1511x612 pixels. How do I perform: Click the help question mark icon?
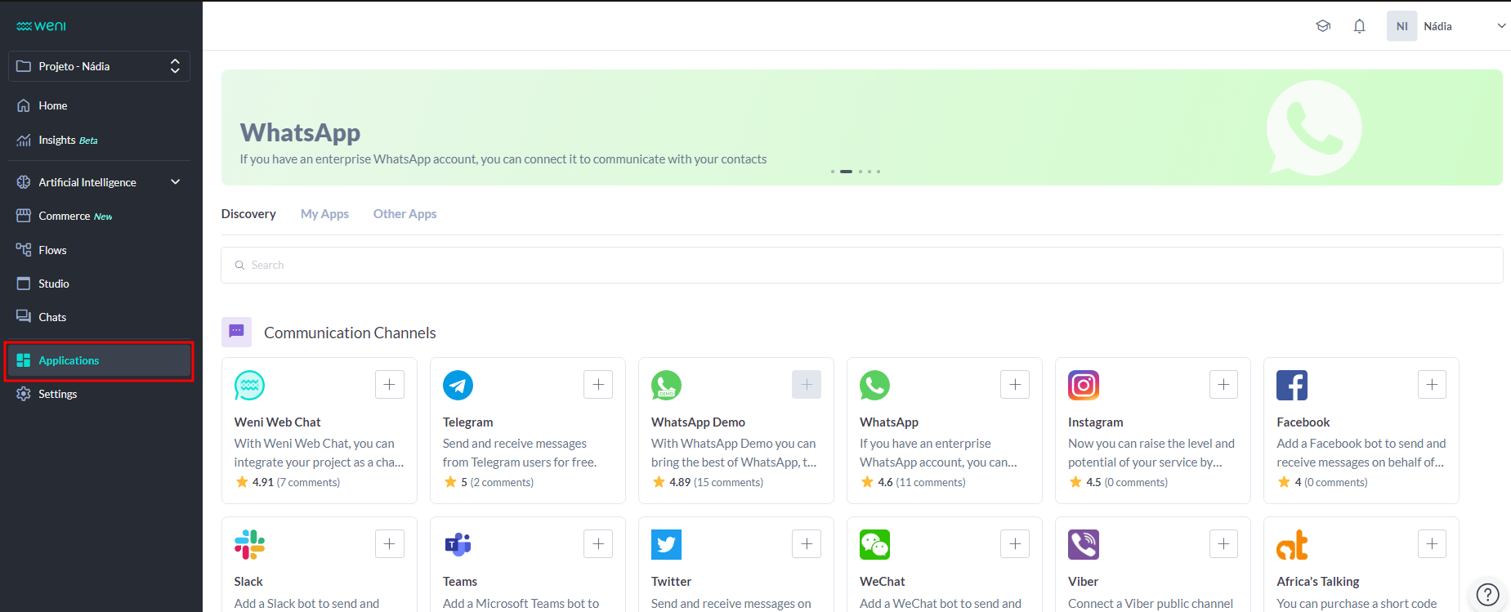(1487, 594)
